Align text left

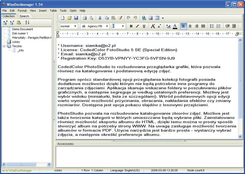[184, 26]
